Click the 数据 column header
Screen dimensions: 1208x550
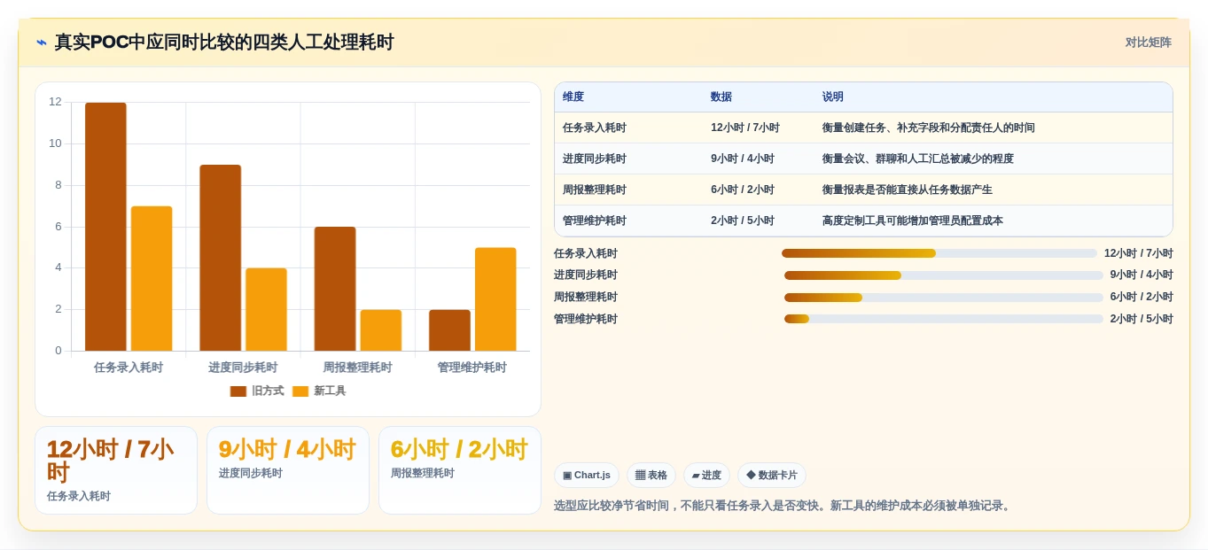(x=721, y=97)
